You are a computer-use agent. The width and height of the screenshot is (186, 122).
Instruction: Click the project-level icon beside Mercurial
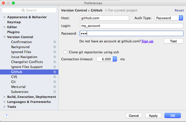click(x=55, y=87)
